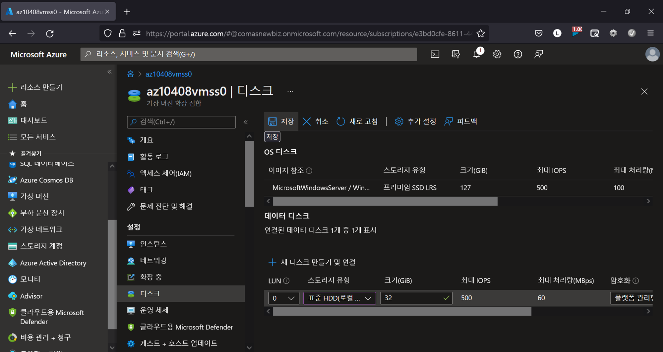Open the 표준 HDD storage type dropdown
This screenshot has height=352, width=663.
(339, 298)
